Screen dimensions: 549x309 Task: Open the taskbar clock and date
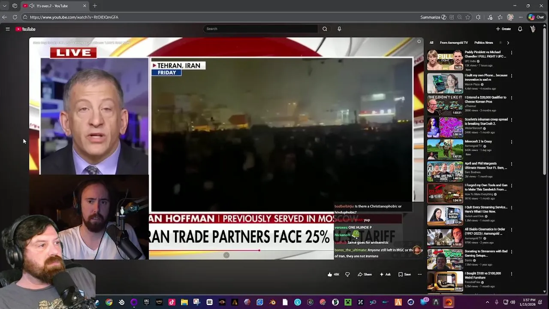pos(528,302)
